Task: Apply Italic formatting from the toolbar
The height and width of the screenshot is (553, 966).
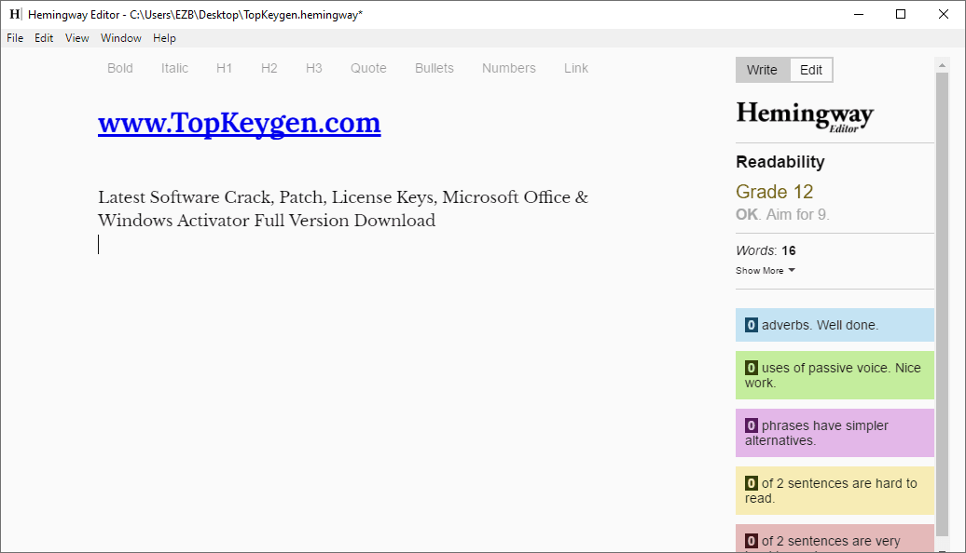Action: point(173,68)
